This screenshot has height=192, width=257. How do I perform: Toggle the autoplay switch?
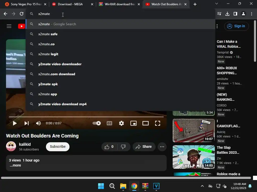(97, 123)
